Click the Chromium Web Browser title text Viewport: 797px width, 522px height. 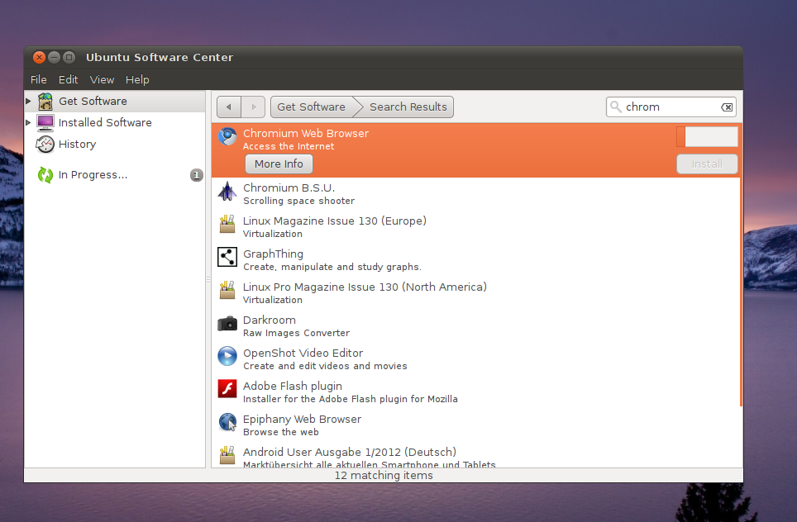coord(305,133)
